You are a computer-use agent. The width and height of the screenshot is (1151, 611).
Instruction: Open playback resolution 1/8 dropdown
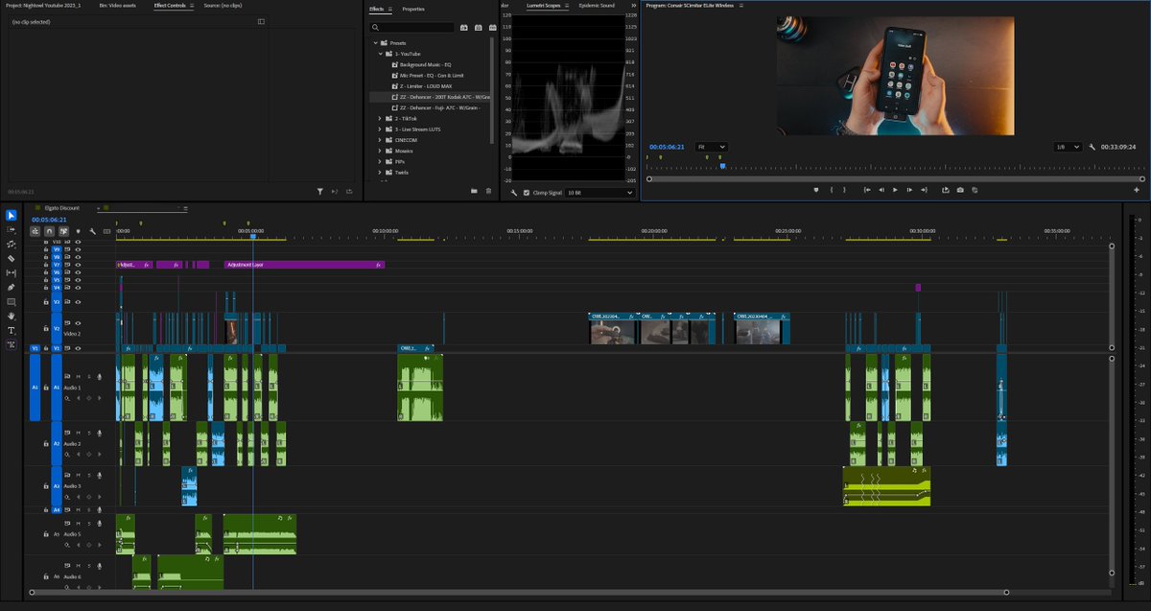click(1068, 147)
